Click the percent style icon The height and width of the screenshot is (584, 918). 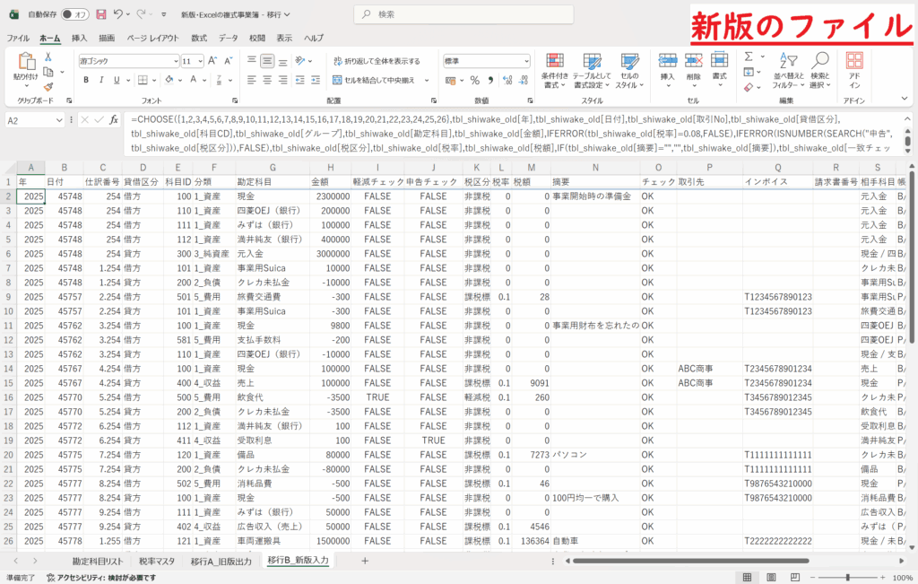475,80
